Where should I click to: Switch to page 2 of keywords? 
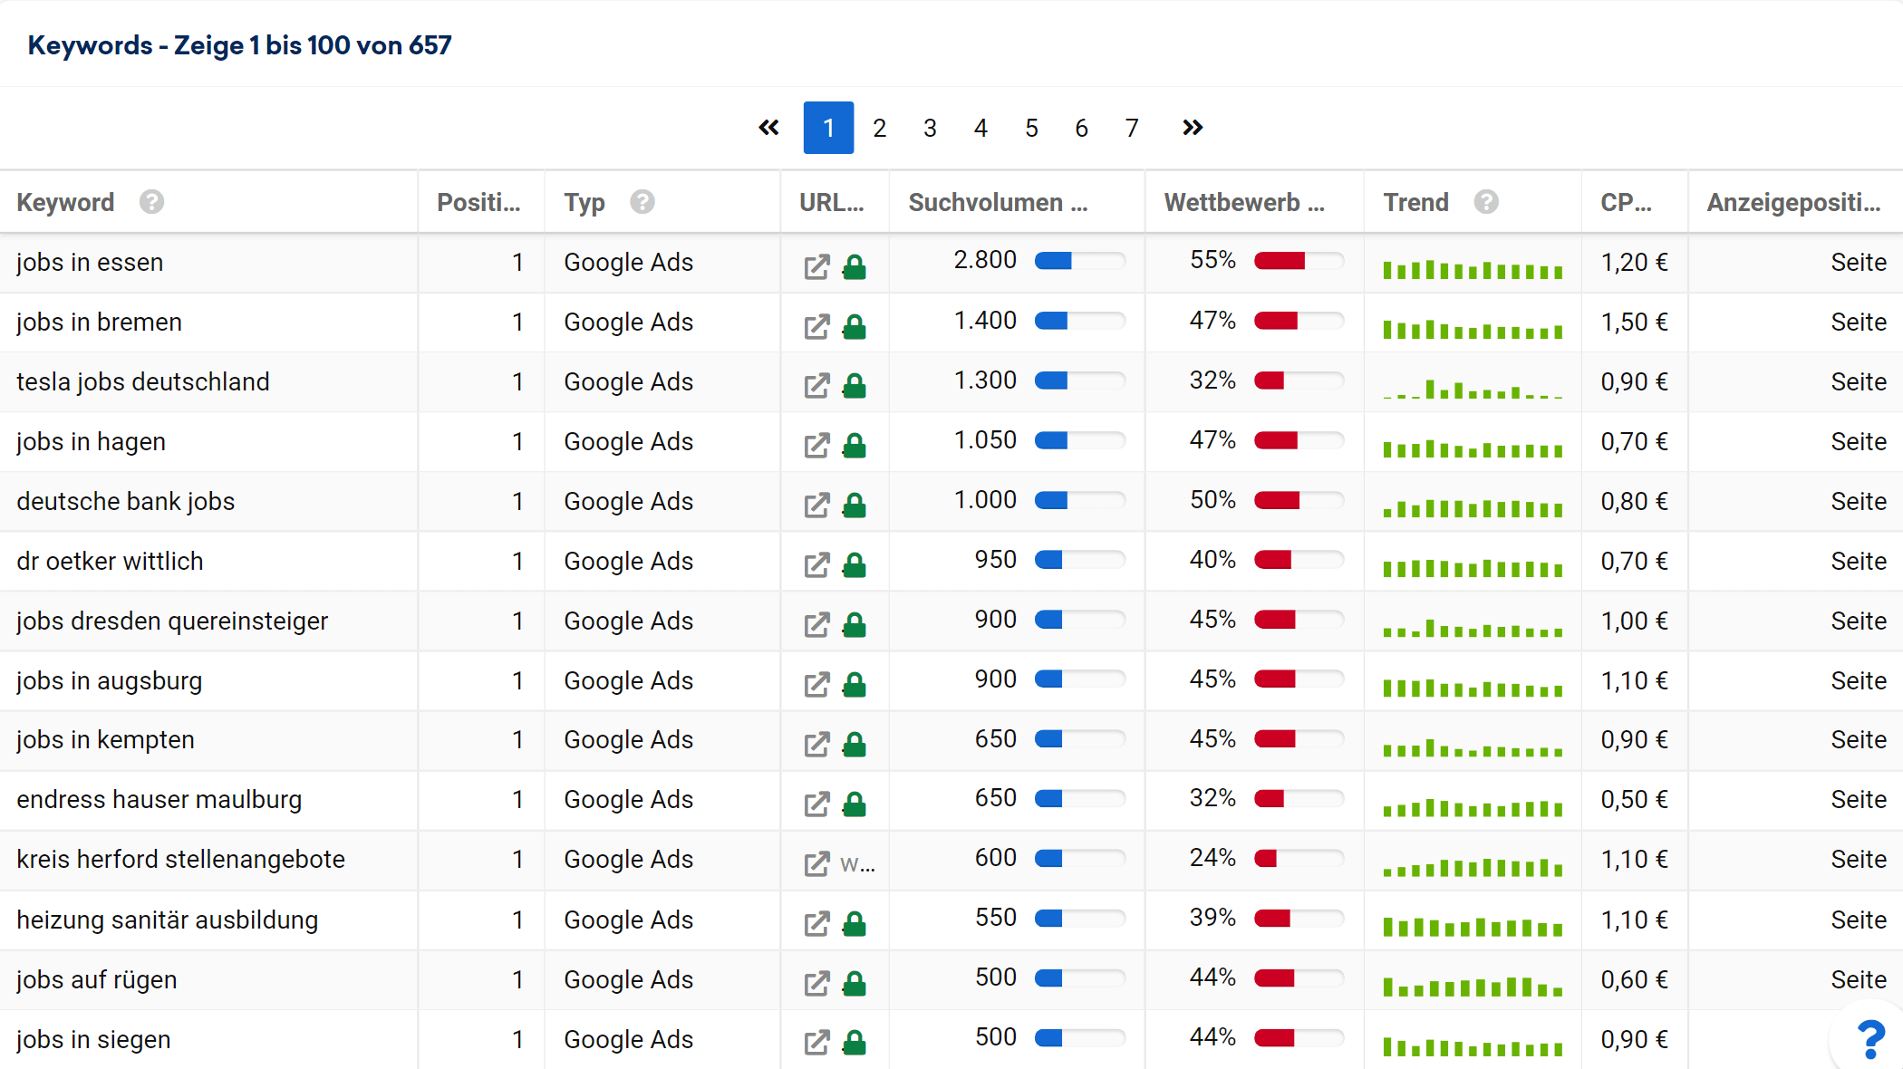[879, 128]
